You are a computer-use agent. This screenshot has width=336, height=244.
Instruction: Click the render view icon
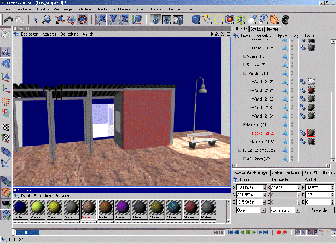tap(155, 20)
